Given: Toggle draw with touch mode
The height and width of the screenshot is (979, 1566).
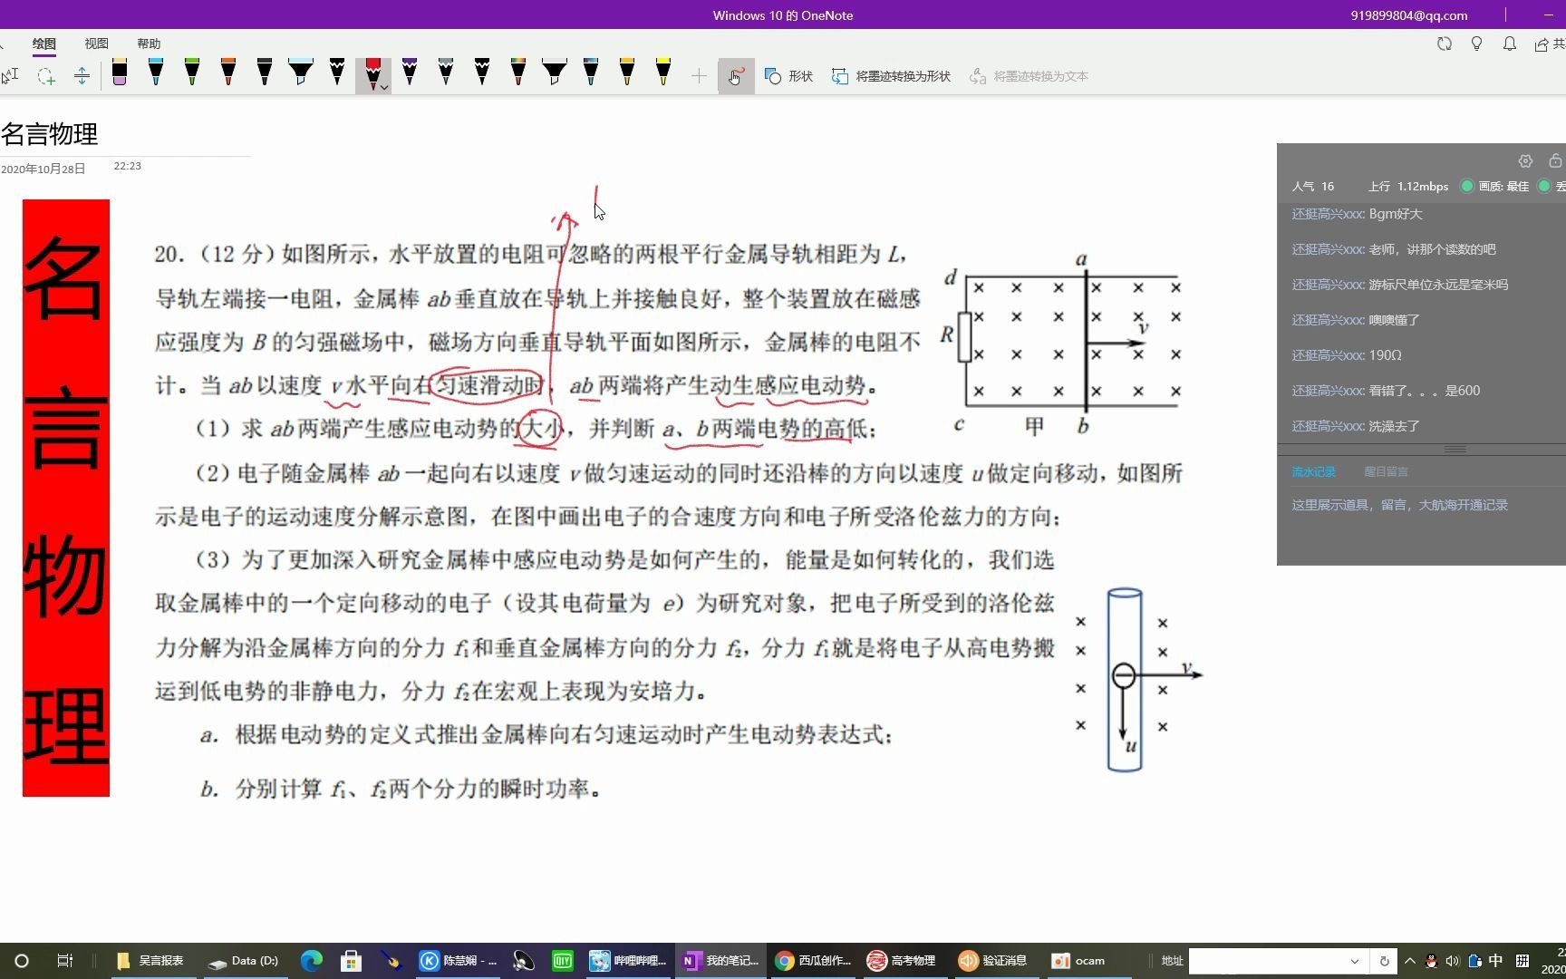Looking at the screenshot, I should (x=736, y=76).
